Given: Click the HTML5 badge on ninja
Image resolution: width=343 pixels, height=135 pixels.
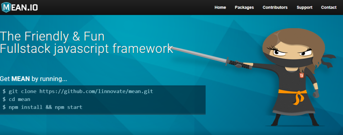Looking at the screenshot, I should [x=302, y=76].
